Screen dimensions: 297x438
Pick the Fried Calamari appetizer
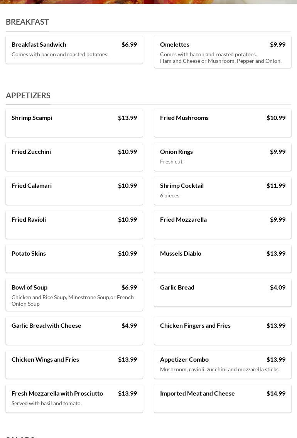coord(74,190)
